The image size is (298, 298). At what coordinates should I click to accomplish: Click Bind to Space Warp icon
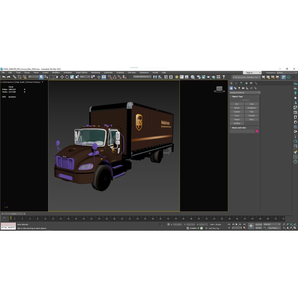point(25,77)
